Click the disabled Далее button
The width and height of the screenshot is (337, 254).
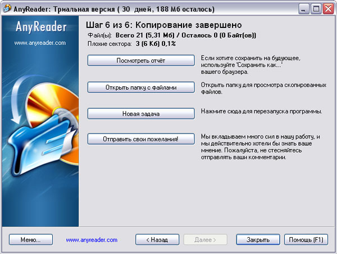(205, 239)
